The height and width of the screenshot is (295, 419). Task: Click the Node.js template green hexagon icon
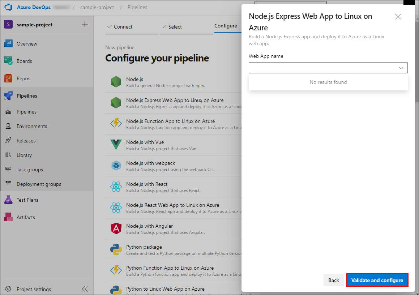coord(116,82)
